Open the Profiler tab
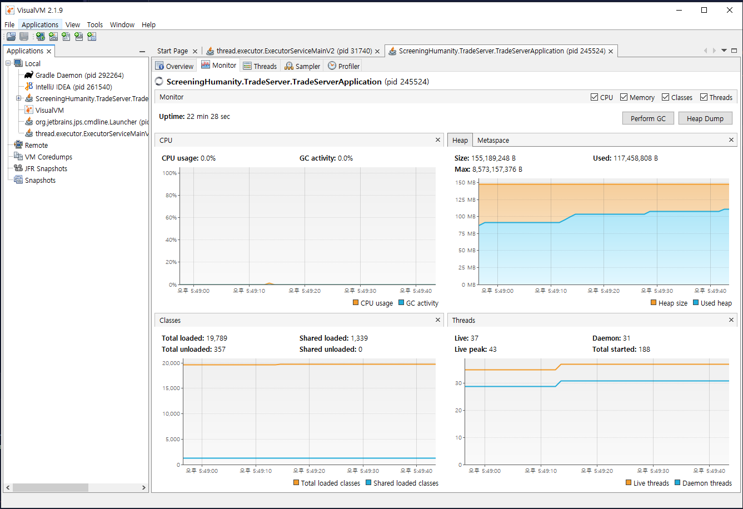The height and width of the screenshot is (509, 743). (343, 65)
